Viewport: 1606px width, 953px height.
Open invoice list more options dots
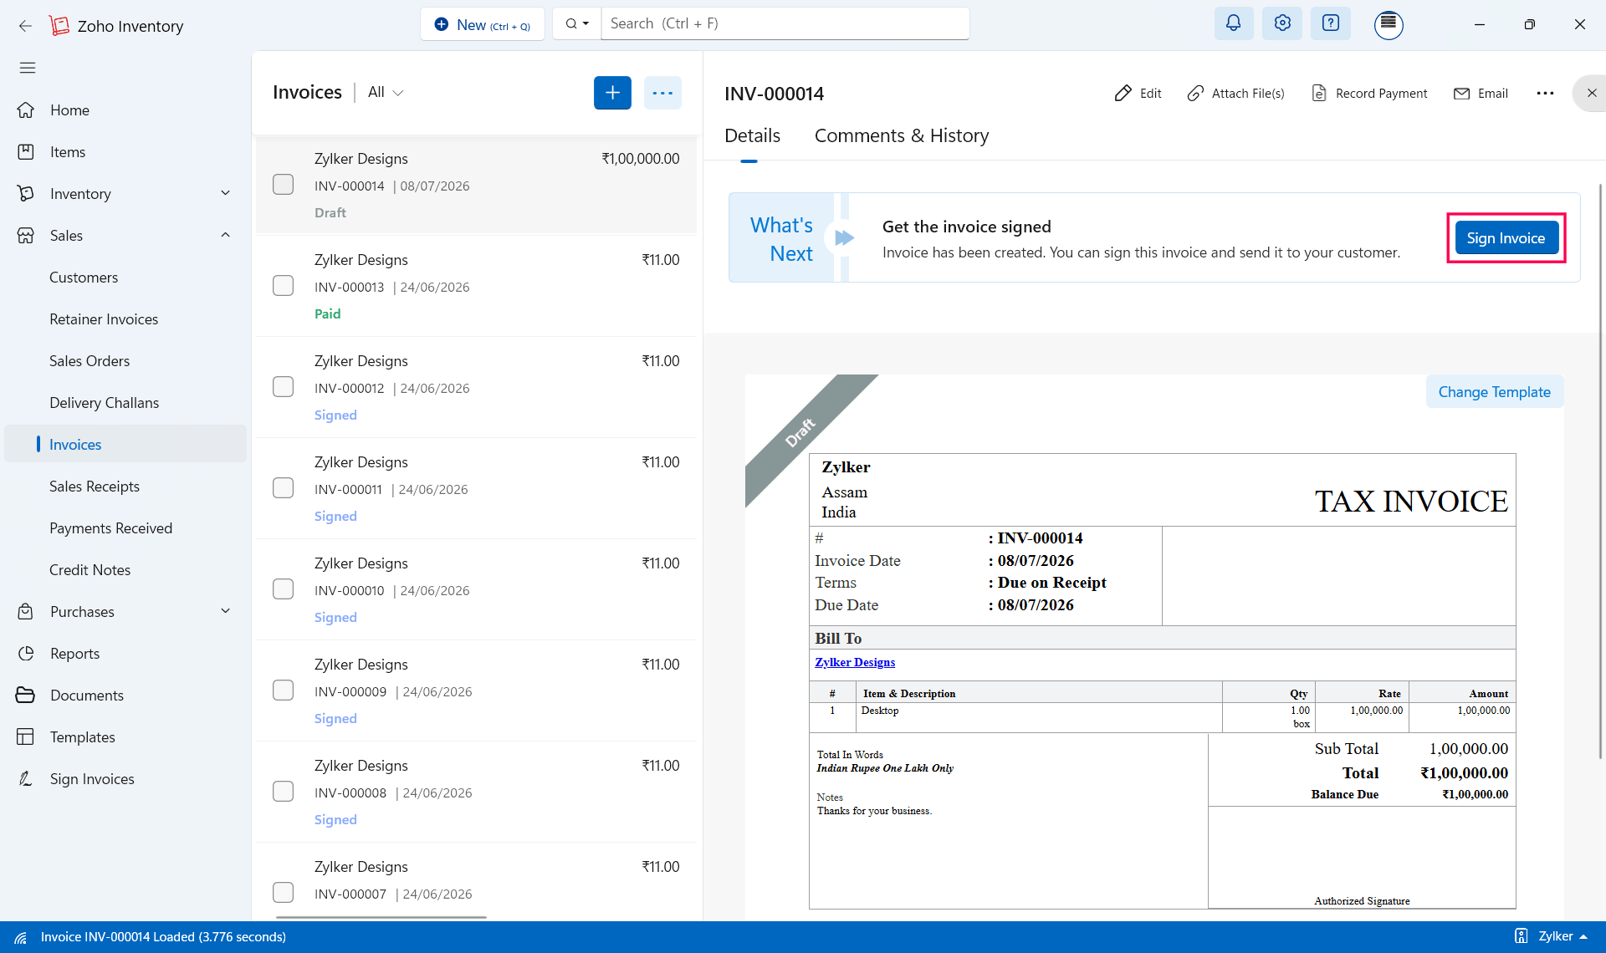[662, 93]
